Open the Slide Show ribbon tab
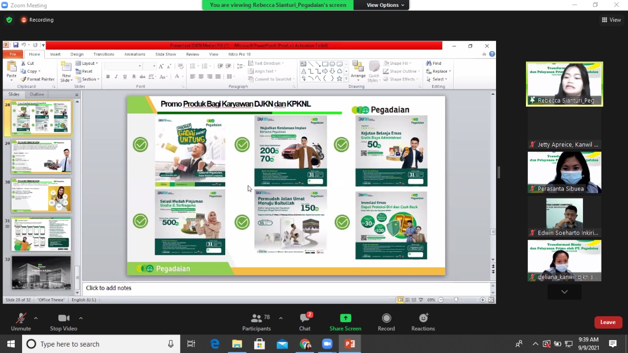The height and width of the screenshot is (353, 628). 165,54
